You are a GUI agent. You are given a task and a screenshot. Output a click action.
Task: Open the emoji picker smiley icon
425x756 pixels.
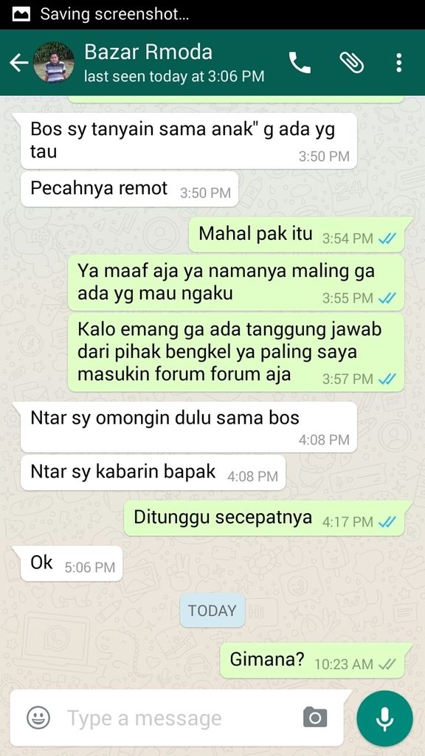coord(38,718)
